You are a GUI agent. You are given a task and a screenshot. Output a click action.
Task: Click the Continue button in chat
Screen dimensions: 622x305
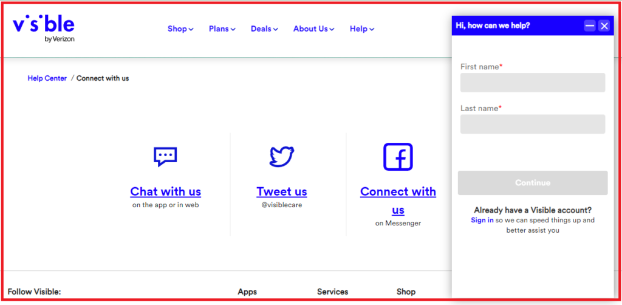tap(533, 183)
